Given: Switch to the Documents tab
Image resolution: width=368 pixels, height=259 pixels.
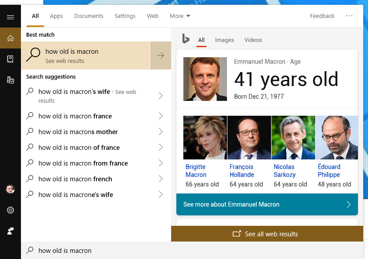Looking at the screenshot, I should click(x=89, y=16).
